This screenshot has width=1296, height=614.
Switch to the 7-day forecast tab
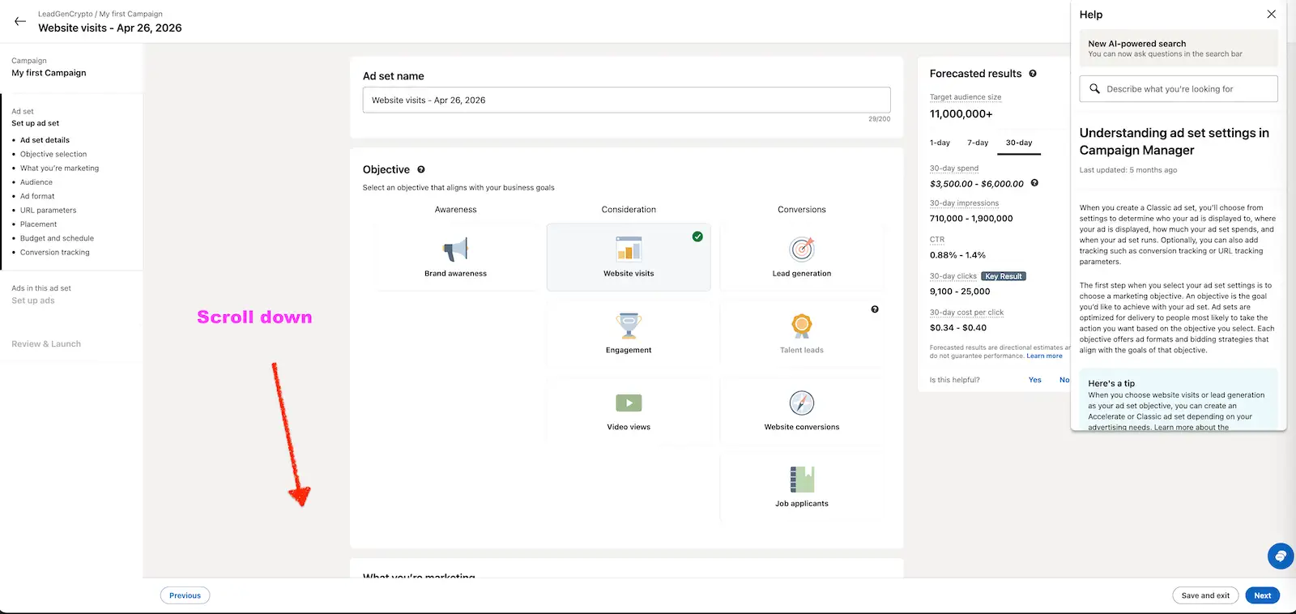point(978,143)
